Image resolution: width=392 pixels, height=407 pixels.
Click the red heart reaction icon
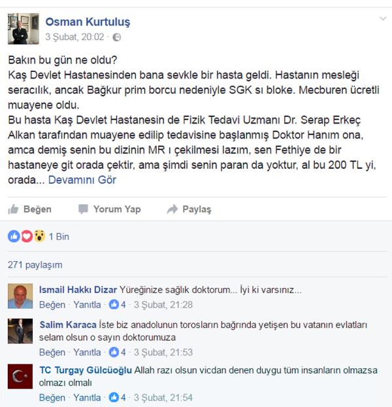tap(27, 236)
